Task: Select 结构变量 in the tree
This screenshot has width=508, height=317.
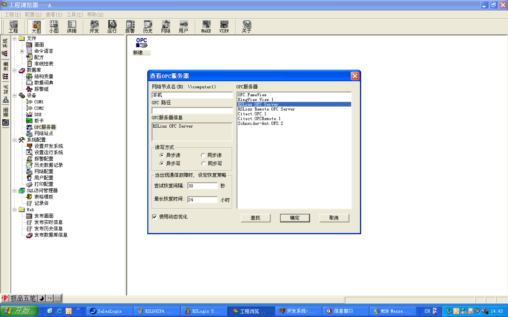Action: [x=44, y=77]
